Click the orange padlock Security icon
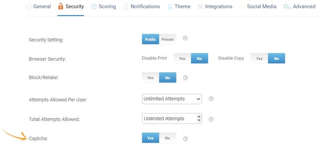The image size is (320, 147). (61, 7)
